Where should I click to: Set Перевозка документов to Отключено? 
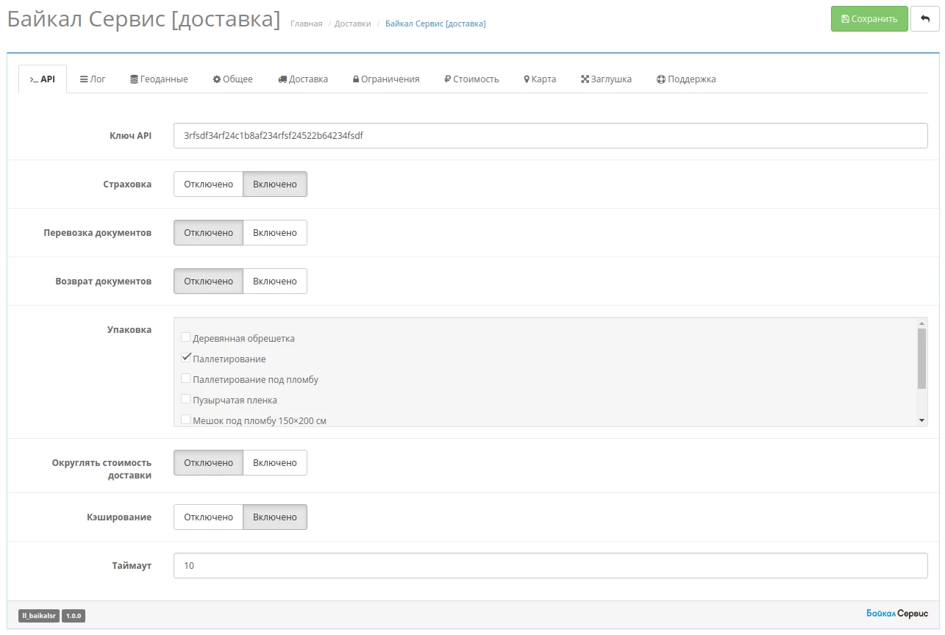tap(208, 233)
